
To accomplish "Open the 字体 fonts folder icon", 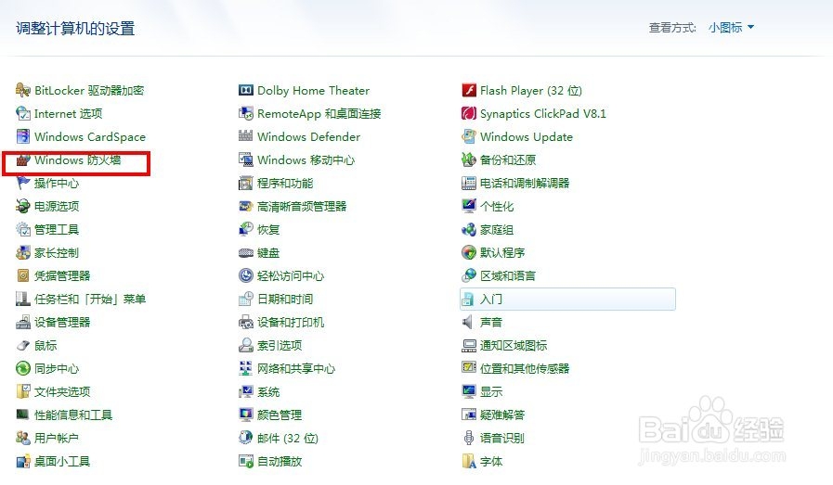I will pos(469,461).
